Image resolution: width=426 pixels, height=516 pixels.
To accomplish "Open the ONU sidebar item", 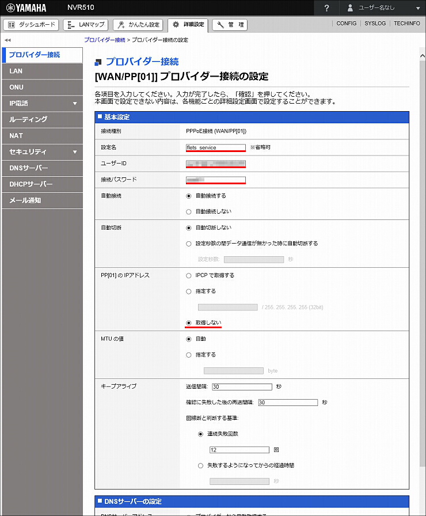I will (x=42, y=87).
